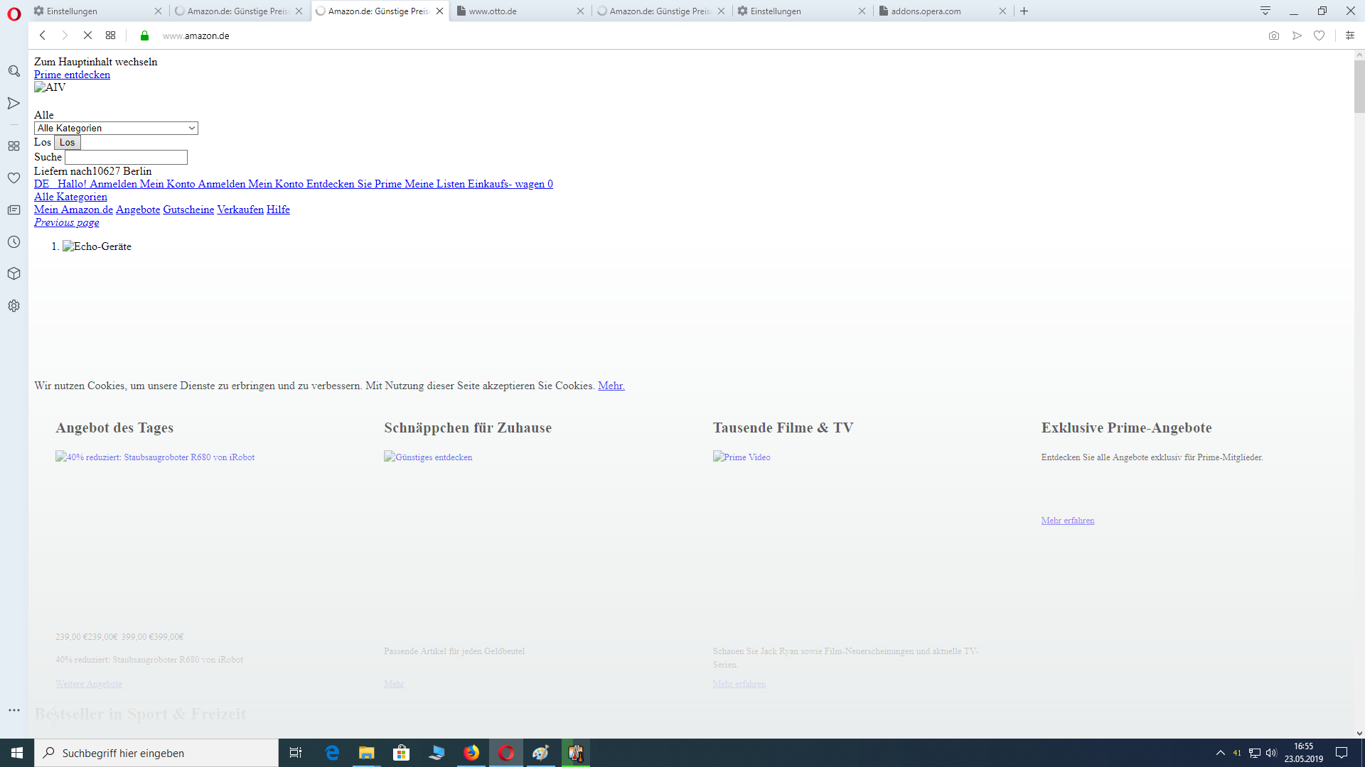Viewport: 1365px width, 767px height.
Task: Open Task View on the taskbar
Action: coord(296,753)
